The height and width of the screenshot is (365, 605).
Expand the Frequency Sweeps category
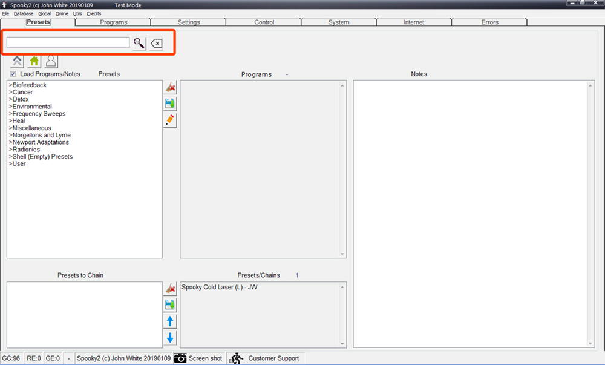click(x=38, y=113)
